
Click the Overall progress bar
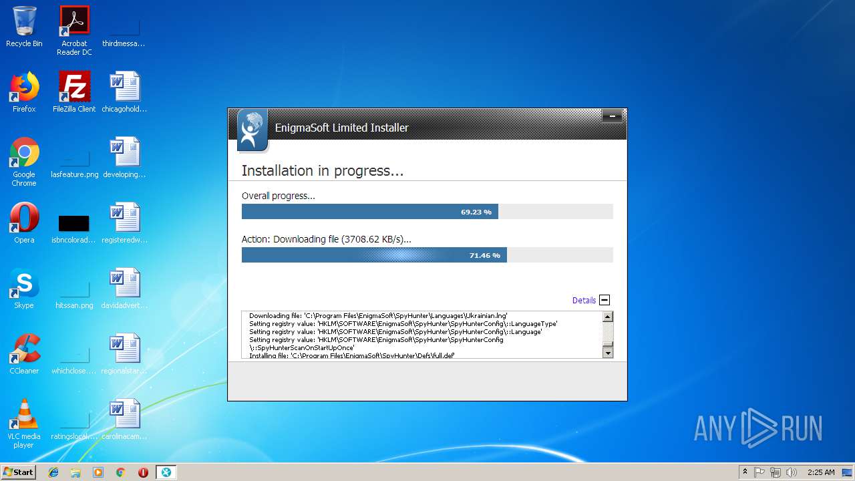(x=427, y=212)
